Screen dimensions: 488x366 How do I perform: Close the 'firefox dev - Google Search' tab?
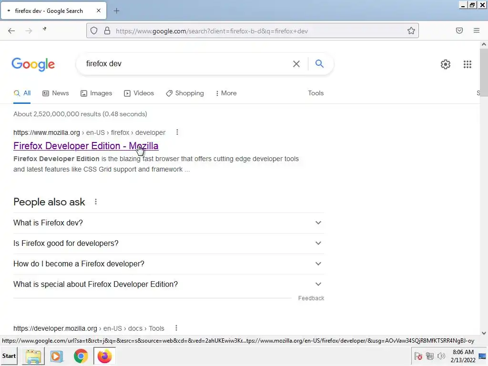pyautogui.click(x=99, y=10)
